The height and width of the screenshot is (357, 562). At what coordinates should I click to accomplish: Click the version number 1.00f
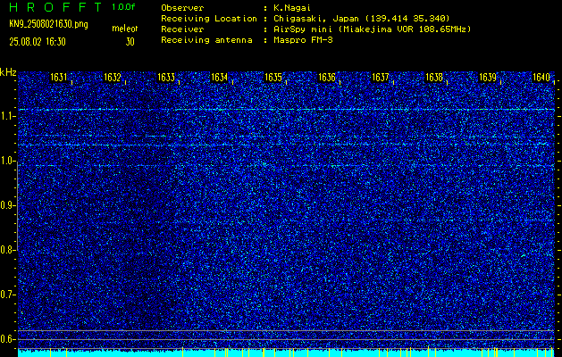coord(123,7)
